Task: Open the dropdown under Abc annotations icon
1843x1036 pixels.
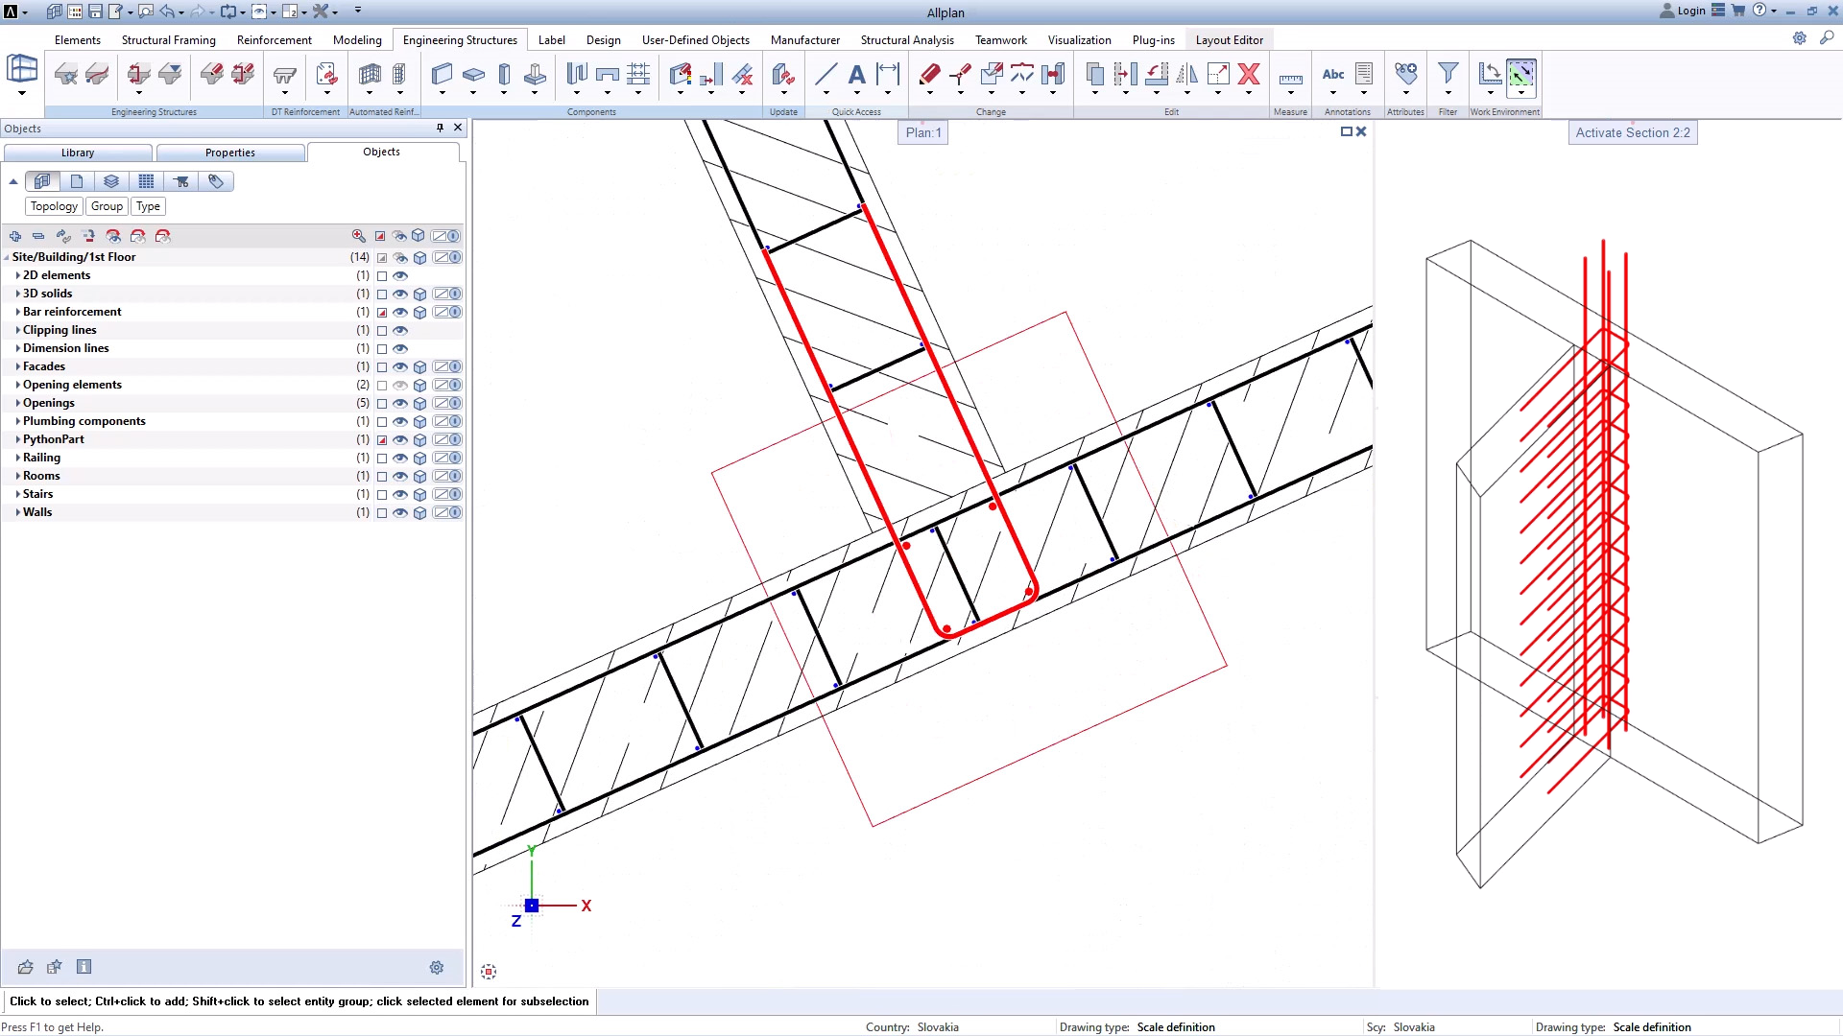Action: tap(1332, 93)
